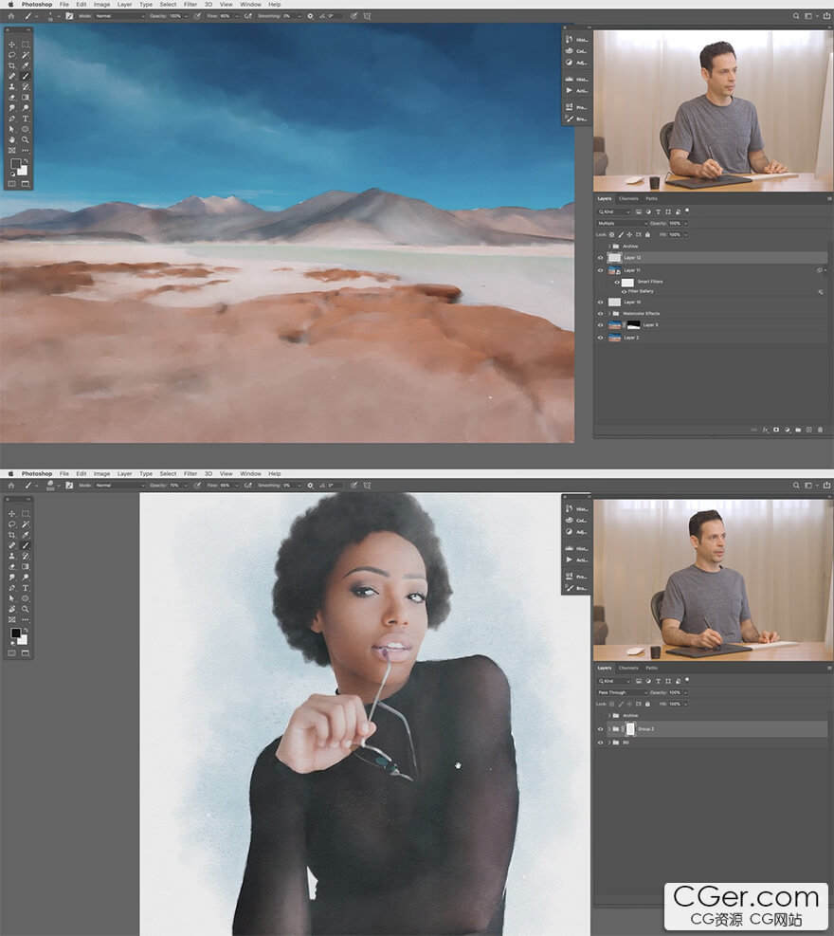Expand Group 2 in bottom window
The image size is (834, 936).
pos(609,729)
